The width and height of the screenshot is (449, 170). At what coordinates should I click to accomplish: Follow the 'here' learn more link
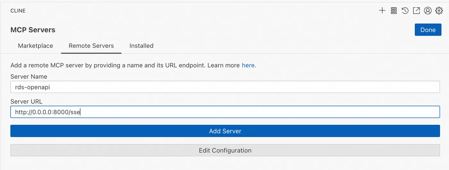click(x=249, y=65)
